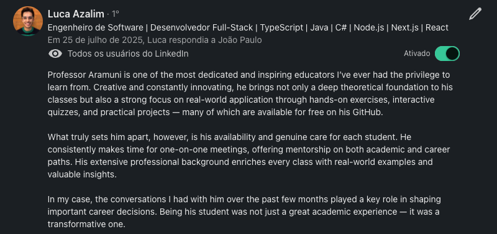This screenshot has width=497, height=234.
Task: Click "João Paulo" in the date line
Action: point(240,40)
